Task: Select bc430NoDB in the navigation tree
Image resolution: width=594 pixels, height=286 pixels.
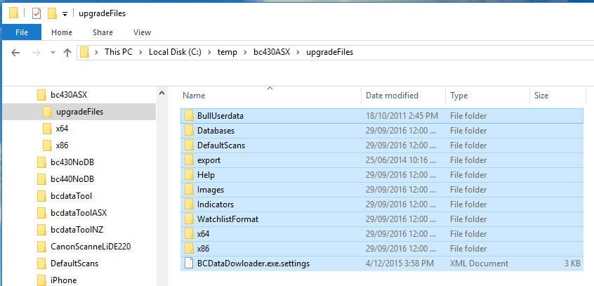Action: click(x=72, y=162)
